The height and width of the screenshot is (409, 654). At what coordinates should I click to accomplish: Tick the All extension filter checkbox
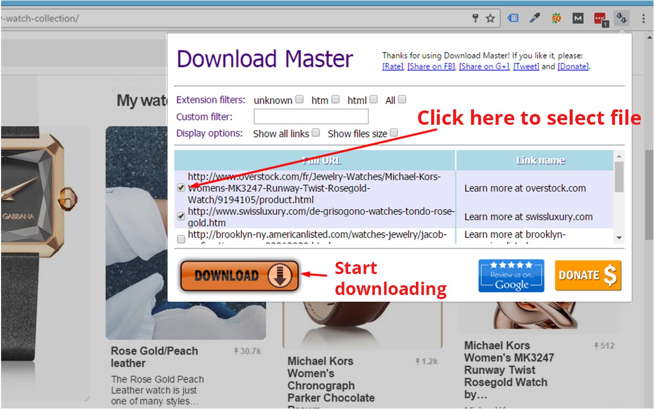(x=402, y=100)
